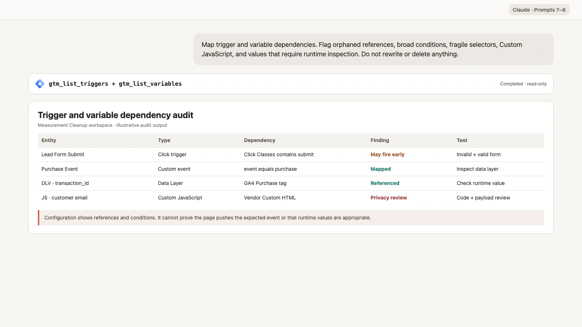Click the Google Tag Manager diamond icon
The image size is (582, 327).
[40, 84]
